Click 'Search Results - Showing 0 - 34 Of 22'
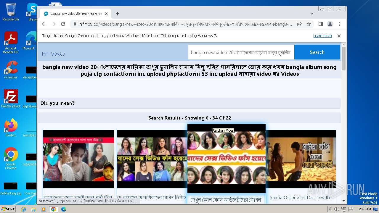The height and width of the screenshot is (213, 379). pos(189,118)
